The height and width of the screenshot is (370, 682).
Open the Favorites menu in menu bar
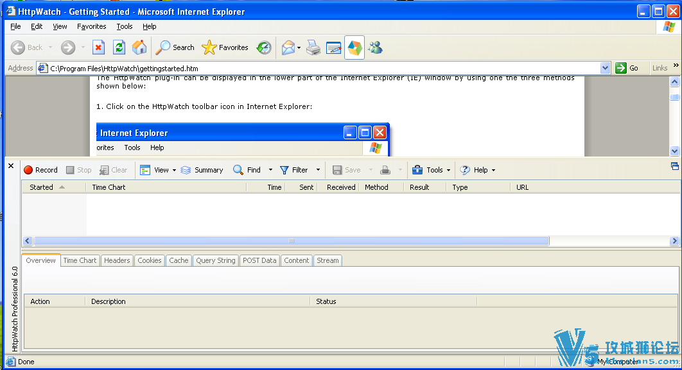point(91,26)
